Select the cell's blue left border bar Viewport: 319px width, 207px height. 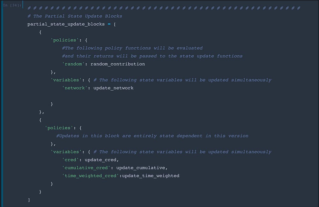tap(2, 103)
